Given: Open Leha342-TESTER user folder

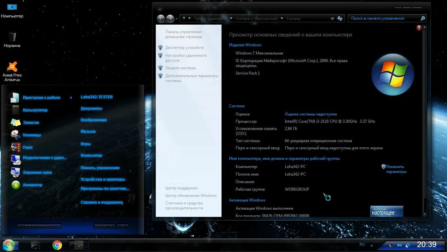Looking at the screenshot, I should pos(97,97).
